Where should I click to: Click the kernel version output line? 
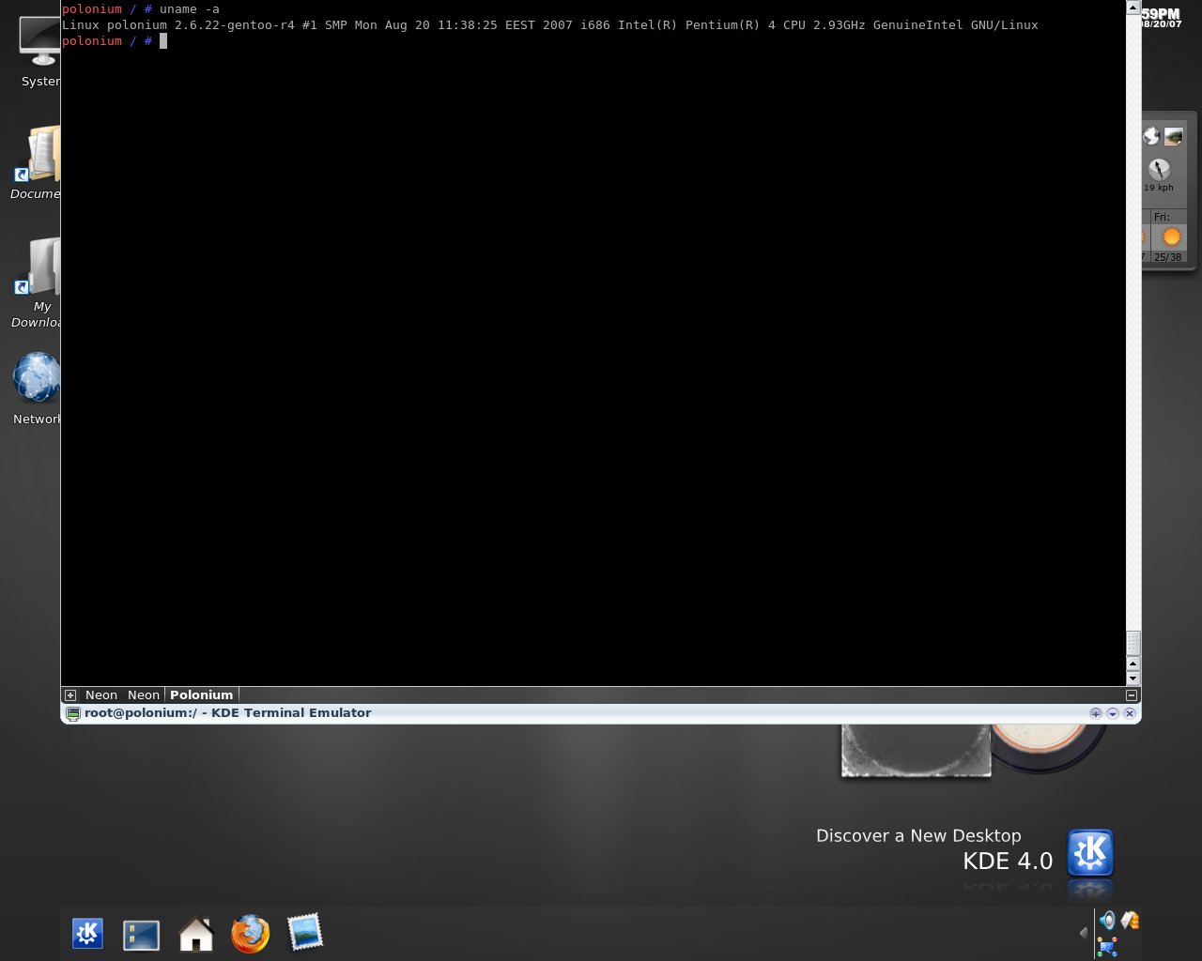(x=550, y=25)
